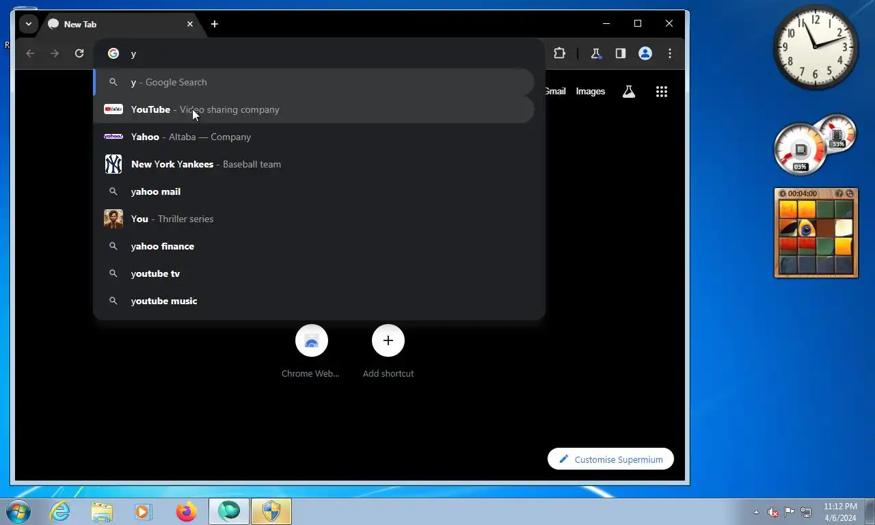Screen dimensions: 875x525
Task: Pick 'youtube music' search suggestion
Action: (x=314, y=301)
